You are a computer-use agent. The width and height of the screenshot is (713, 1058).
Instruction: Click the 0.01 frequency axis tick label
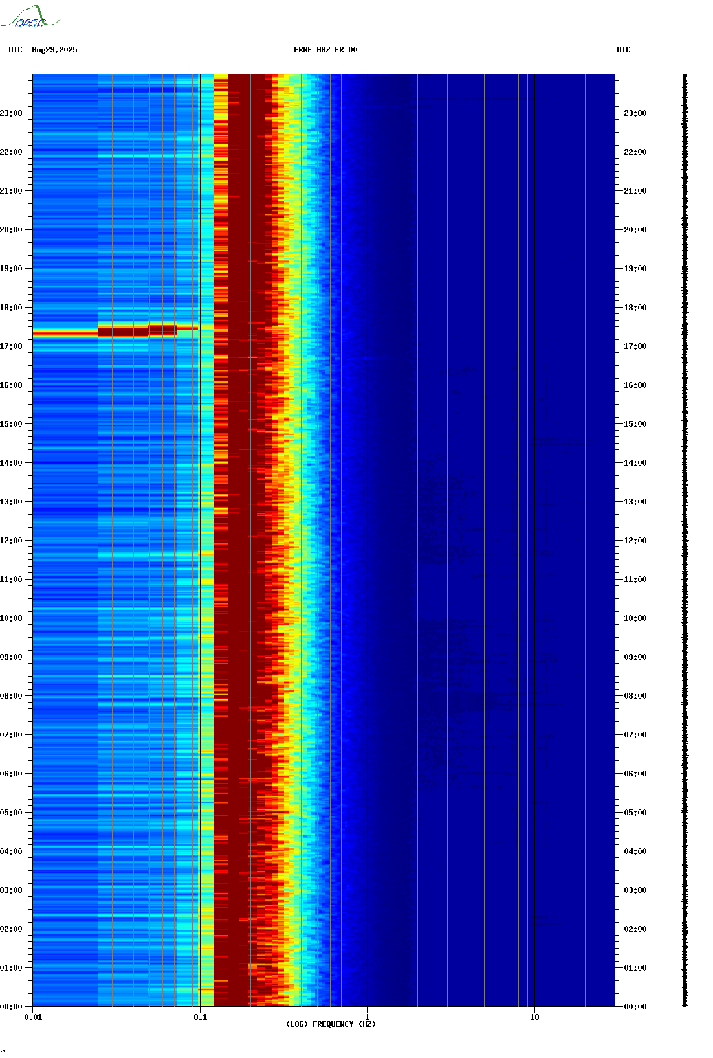click(33, 1017)
